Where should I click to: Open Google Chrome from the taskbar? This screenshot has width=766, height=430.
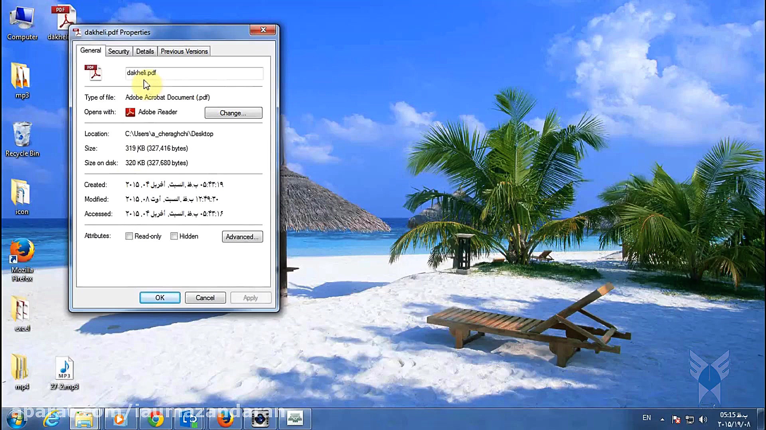click(x=155, y=419)
